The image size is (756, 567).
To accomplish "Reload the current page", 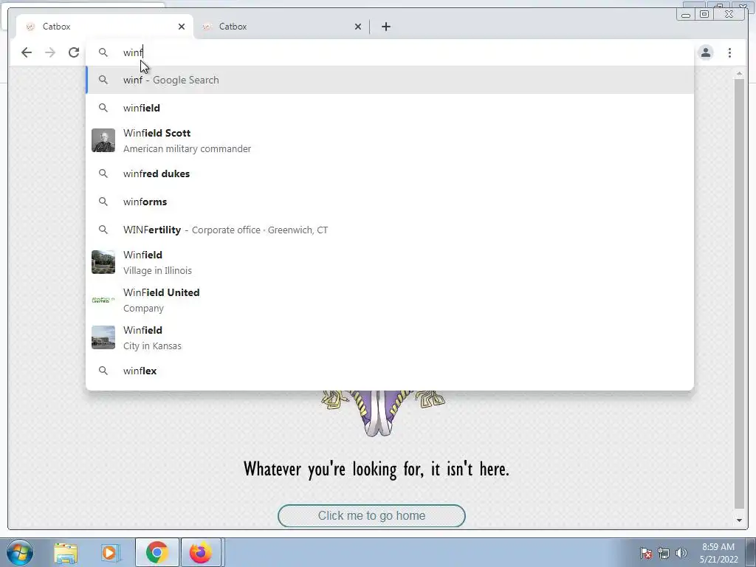I will pyautogui.click(x=74, y=52).
